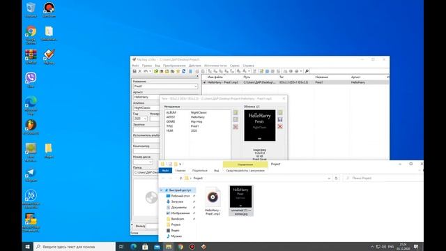
Task: Click add cover icon next to album art
Action: (x=280, y=113)
